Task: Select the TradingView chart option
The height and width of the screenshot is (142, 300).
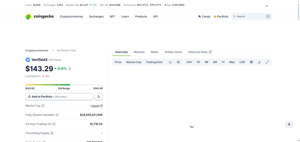Action: [x=154, y=62]
